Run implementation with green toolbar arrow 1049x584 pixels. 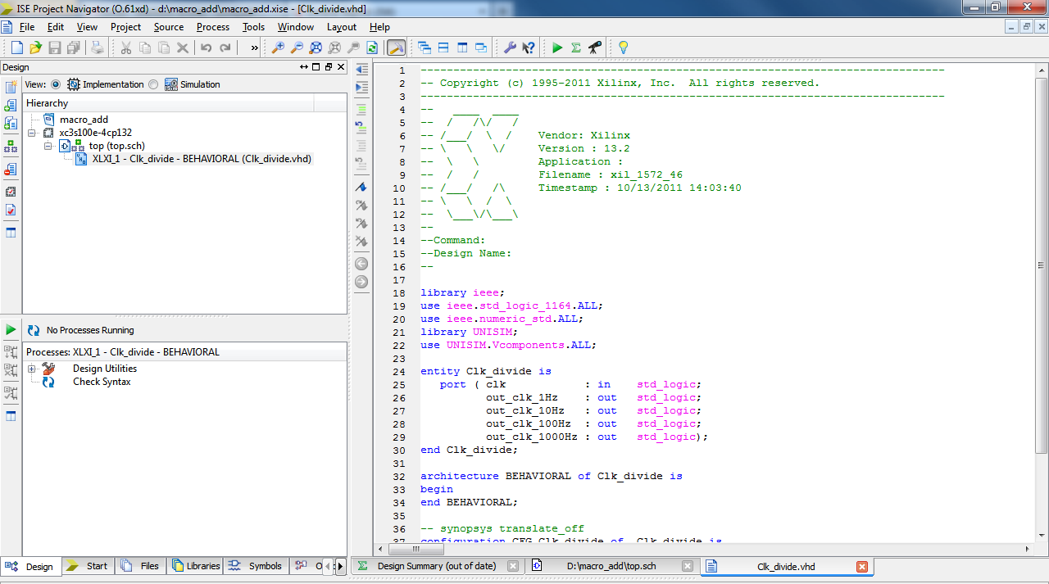coord(557,48)
